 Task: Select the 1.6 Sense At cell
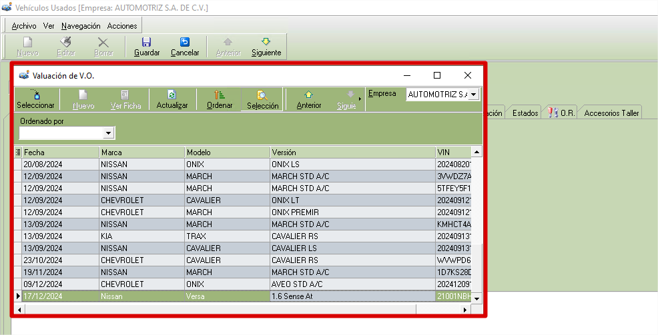point(352,296)
